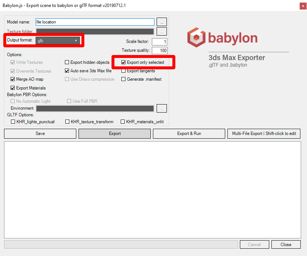Enable Export tangents option

click(x=123, y=71)
